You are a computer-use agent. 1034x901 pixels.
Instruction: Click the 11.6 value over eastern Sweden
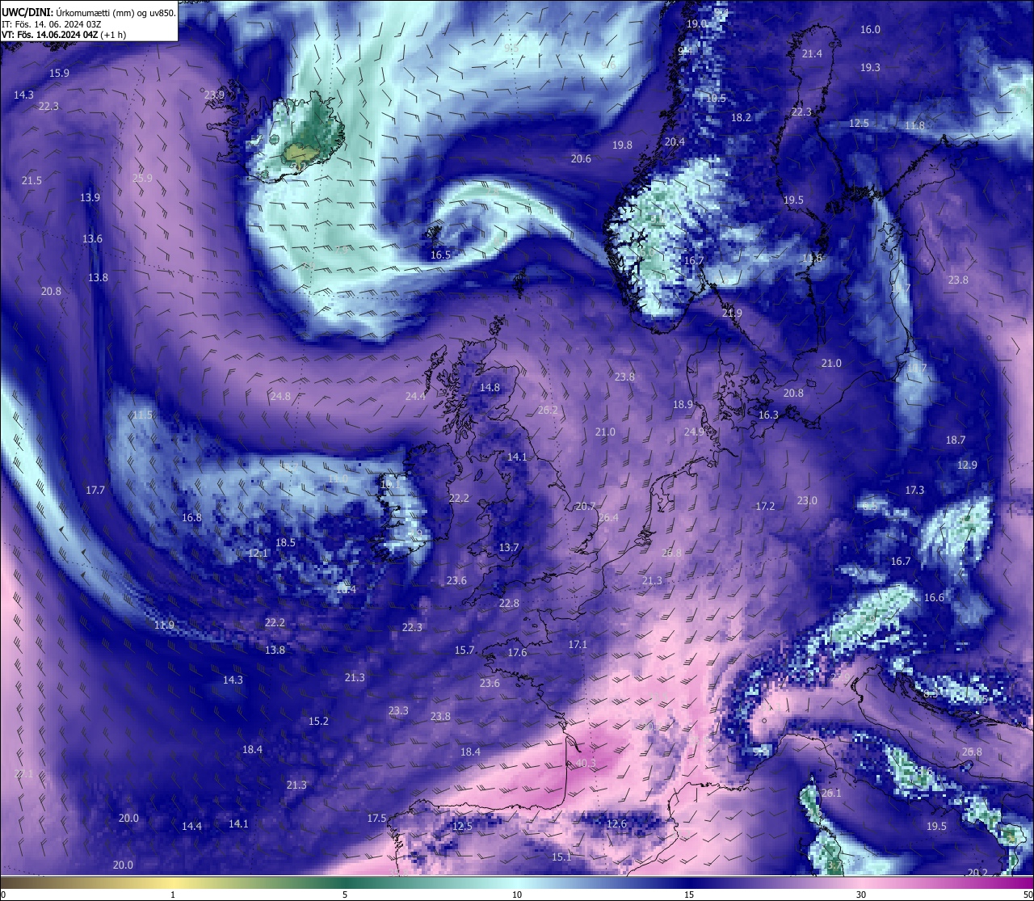click(812, 258)
